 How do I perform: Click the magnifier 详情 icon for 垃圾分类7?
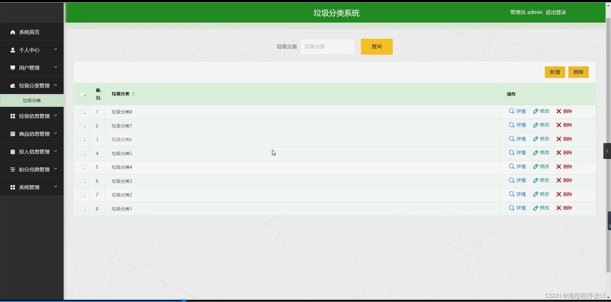tap(512, 125)
